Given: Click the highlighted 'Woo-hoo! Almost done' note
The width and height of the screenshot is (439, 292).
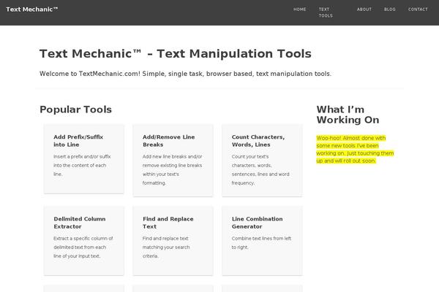Looking at the screenshot, I should point(355,150).
